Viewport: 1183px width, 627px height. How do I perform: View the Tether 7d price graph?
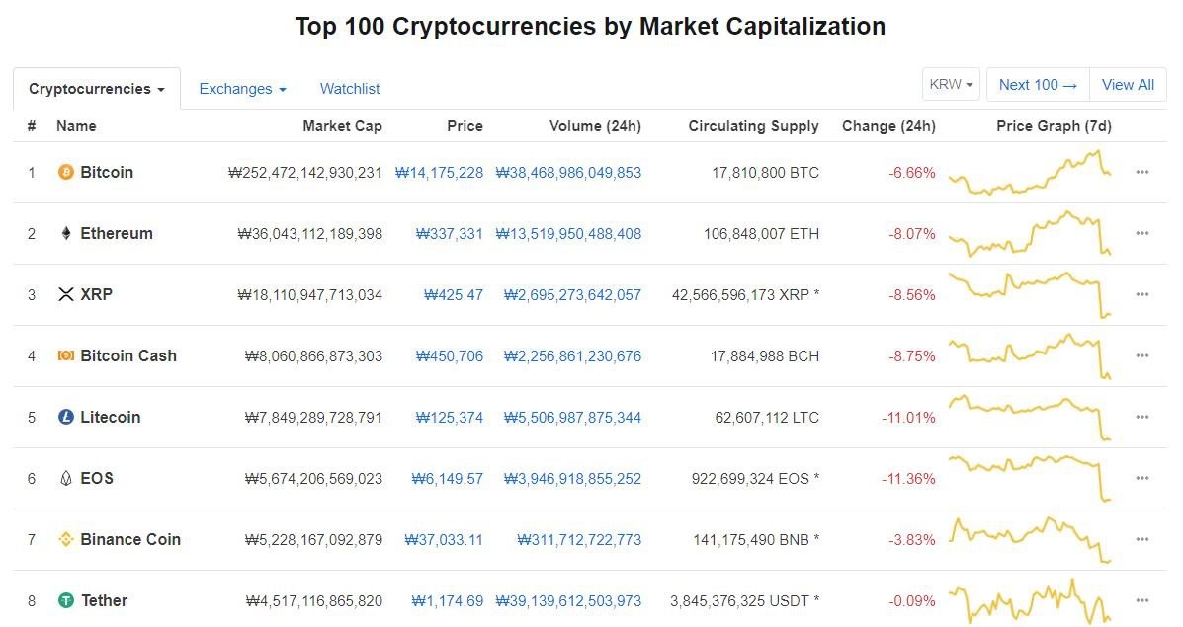point(1029,600)
